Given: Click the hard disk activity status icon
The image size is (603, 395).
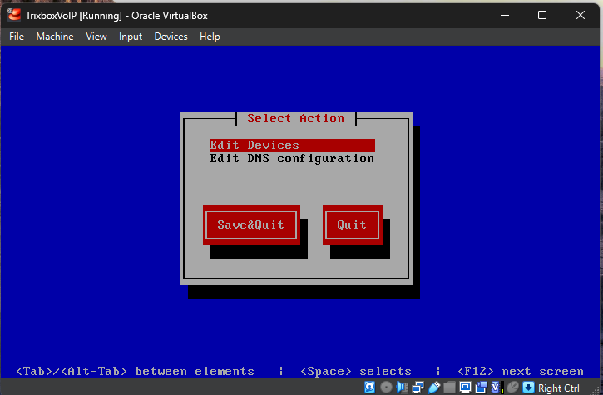Looking at the screenshot, I should click(369, 387).
